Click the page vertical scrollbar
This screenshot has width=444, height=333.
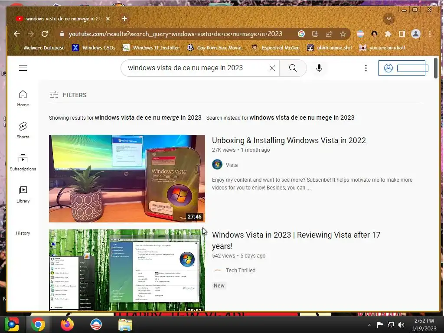pyautogui.click(x=436, y=68)
